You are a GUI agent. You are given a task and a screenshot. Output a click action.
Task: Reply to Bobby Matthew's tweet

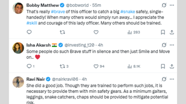click(x=29, y=32)
